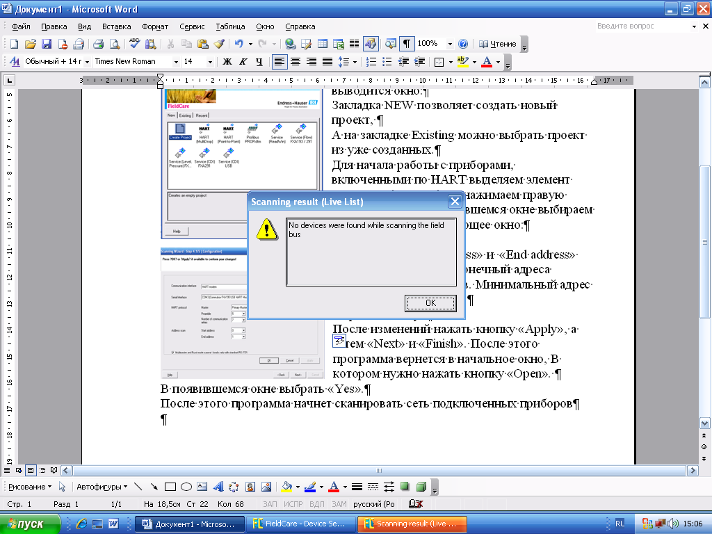Open the Справка menu
712x534 pixels.
point(300,27)
